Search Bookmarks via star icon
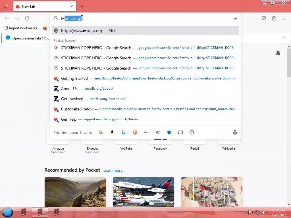Image resolution: width=291 pixels, height=218 pixels. pyautogui.click(x=169, y=132)
